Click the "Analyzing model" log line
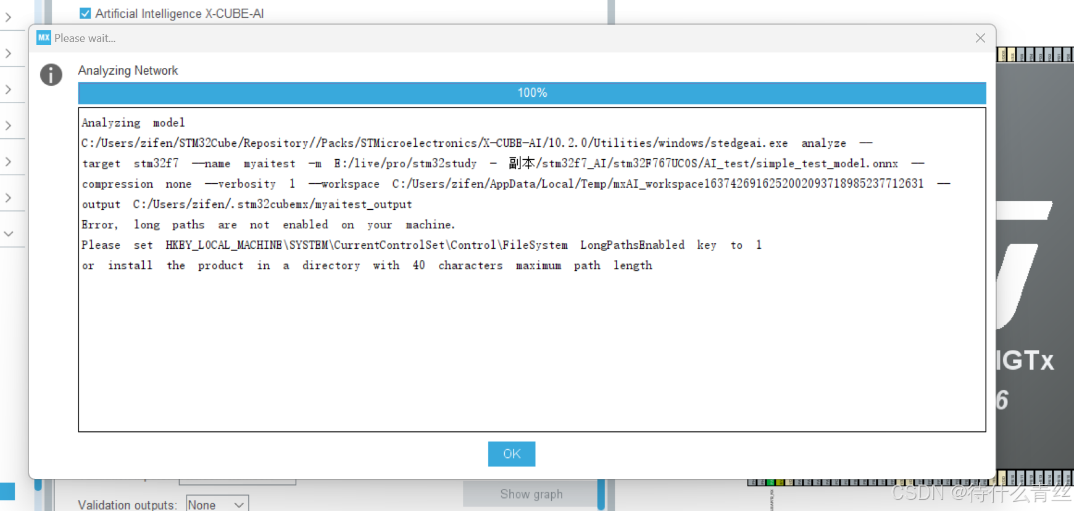 coord(133,123)
